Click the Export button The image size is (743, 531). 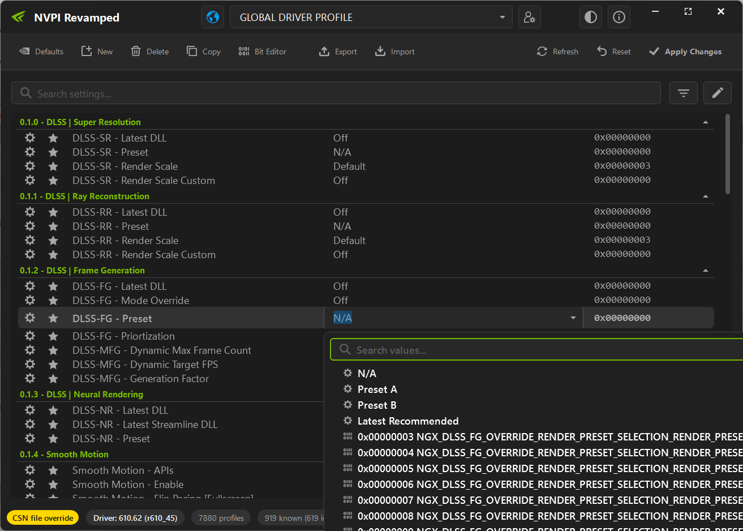[338, 52]
